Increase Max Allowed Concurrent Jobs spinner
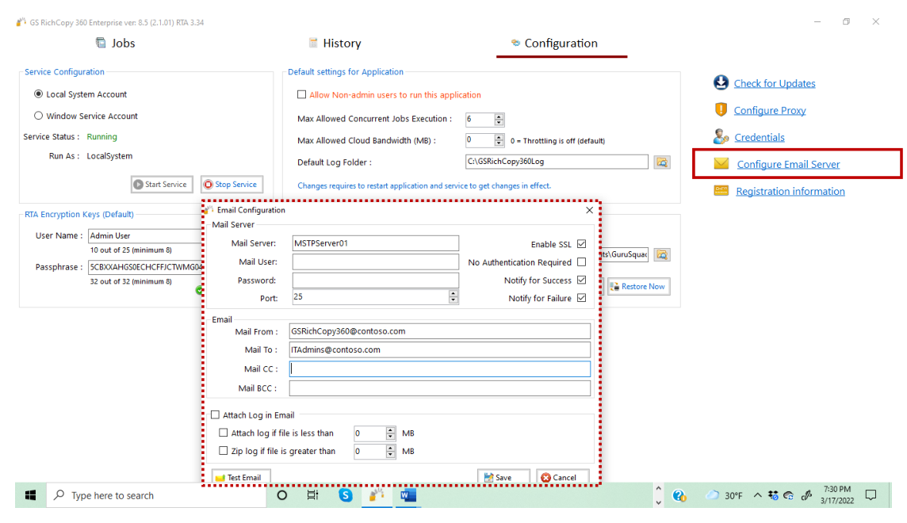 (499, 116)
